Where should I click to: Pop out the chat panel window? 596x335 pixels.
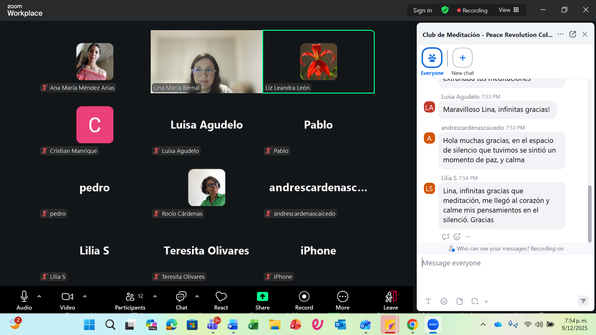(x=572, y=34)
